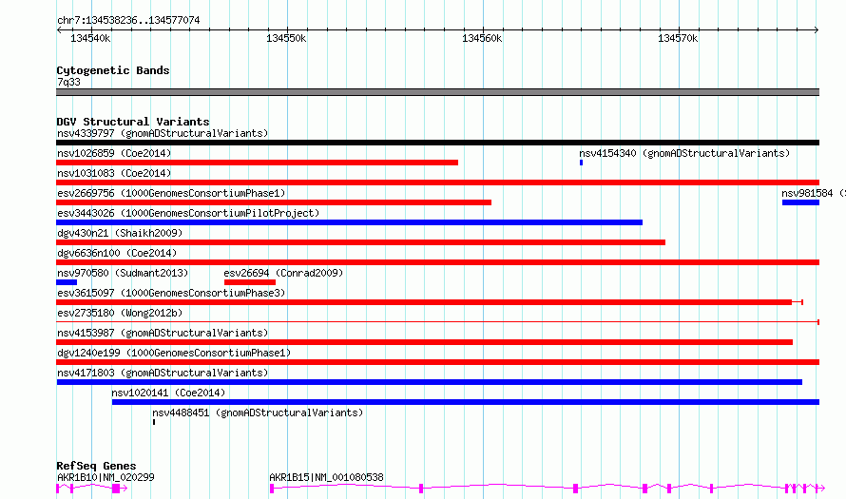Open the nsv1026859 (Coe2014) label
The image size is (846, 499).
114,153
